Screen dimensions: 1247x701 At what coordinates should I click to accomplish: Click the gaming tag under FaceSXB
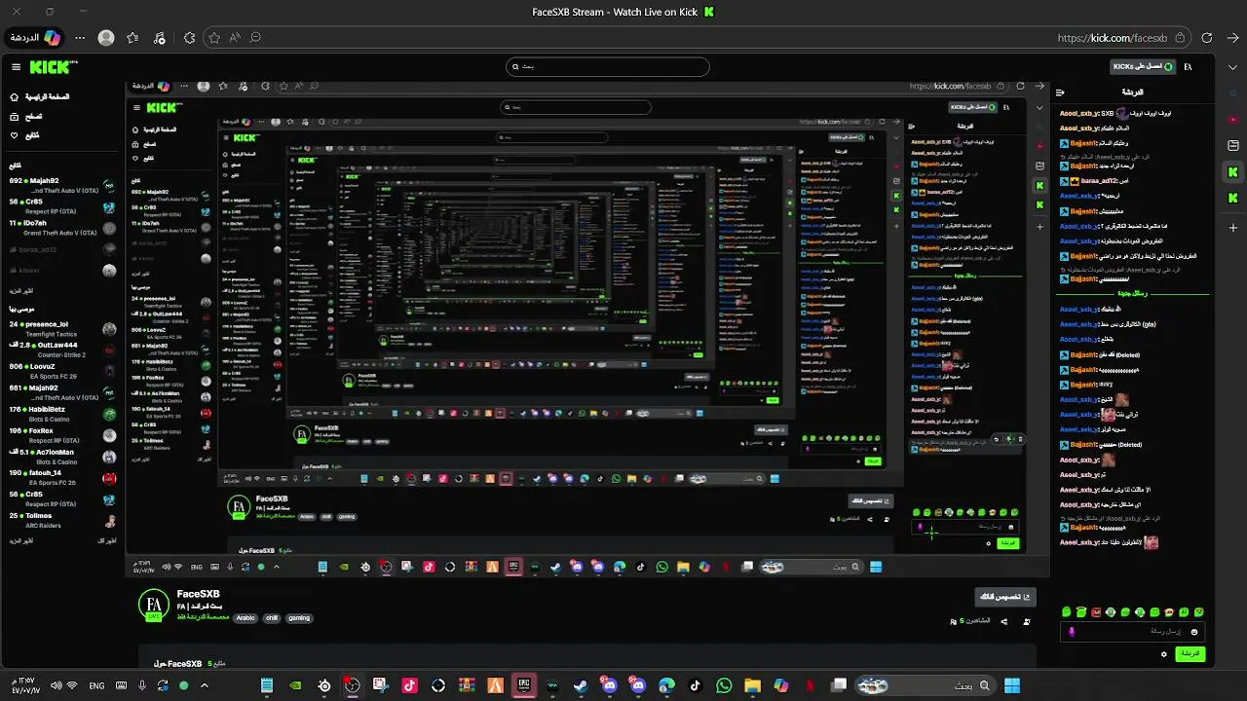point(299,617)
